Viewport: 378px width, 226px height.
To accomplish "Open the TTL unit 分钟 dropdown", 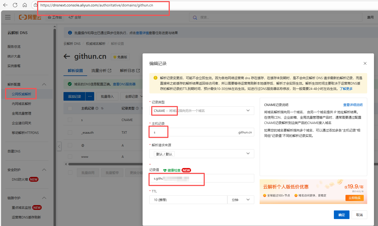I will (241, 200).
